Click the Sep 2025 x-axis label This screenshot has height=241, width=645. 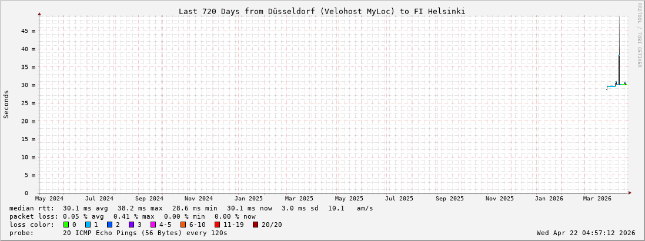[x=450, y=199]
